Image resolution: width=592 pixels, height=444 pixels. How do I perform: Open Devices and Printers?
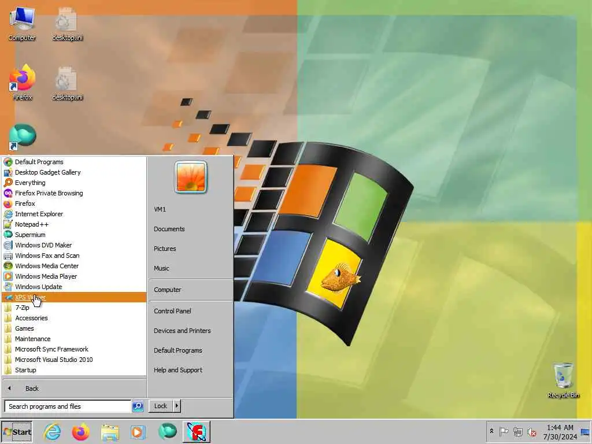point(190,331)
